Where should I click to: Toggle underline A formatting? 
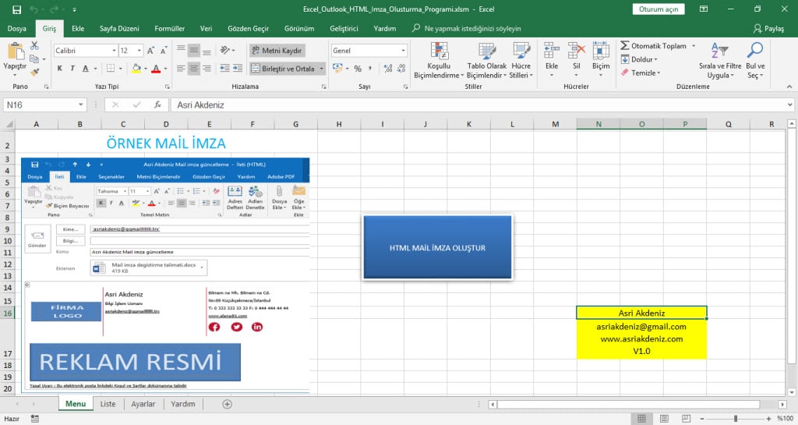click(86, 68)
